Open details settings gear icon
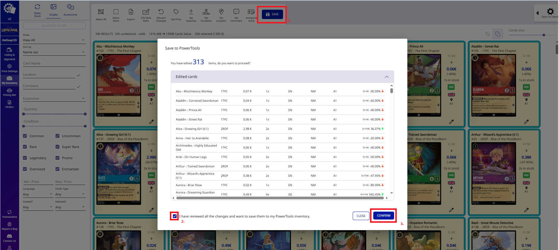The height and width of the screenshot is (250, 559). click(x=550, y=11)
